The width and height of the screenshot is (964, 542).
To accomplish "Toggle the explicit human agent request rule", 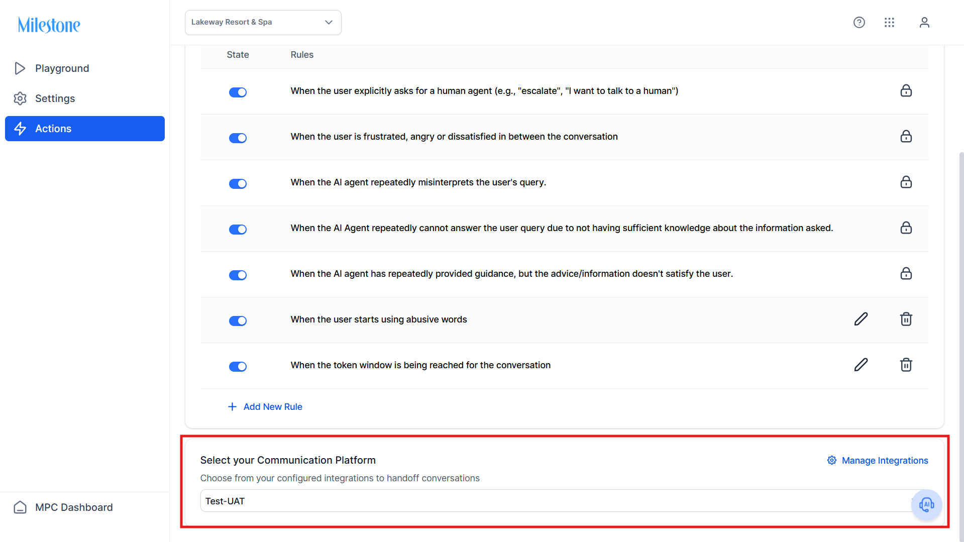I will (238, 92).
